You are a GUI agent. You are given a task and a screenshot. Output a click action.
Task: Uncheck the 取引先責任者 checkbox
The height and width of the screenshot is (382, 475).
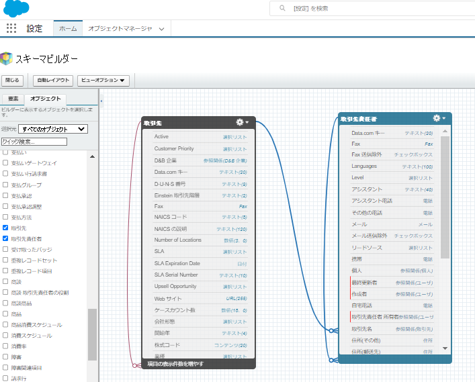click(x=5, y=238)
